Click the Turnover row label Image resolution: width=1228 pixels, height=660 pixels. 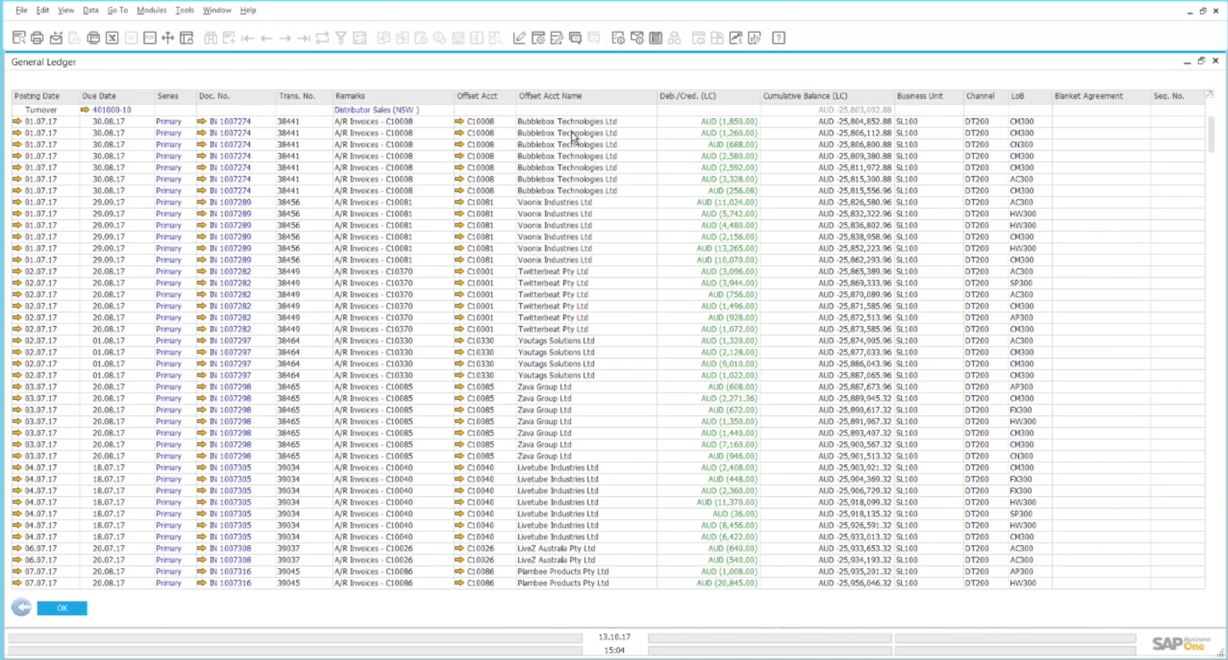(41, 110)
